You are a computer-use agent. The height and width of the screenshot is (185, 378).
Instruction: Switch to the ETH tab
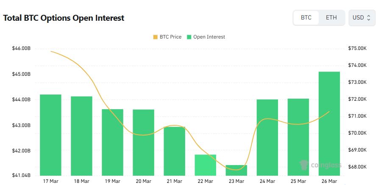click(331, 18)
